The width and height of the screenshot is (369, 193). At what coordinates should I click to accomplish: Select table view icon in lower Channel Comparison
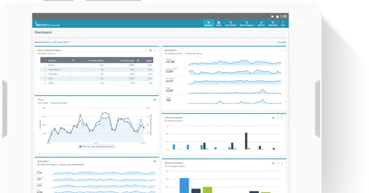[278, 163]
